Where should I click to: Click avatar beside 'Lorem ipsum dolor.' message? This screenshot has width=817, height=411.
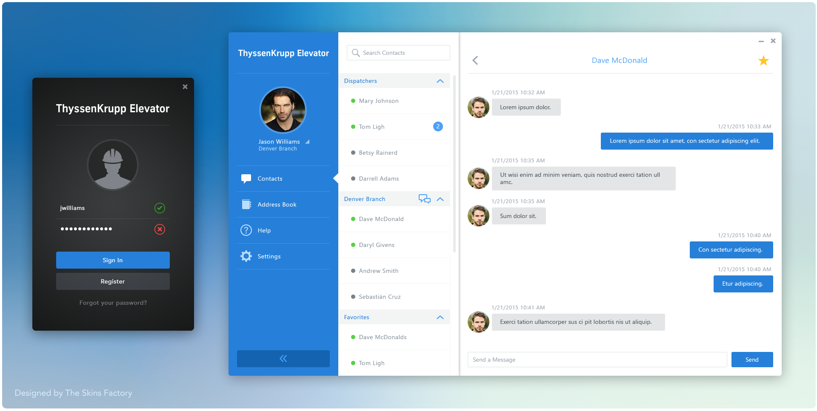tap(478, 107)
